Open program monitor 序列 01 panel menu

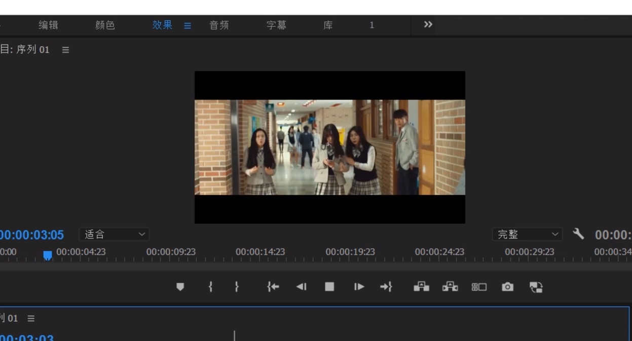pyautogui.click(x=65, y=50)
